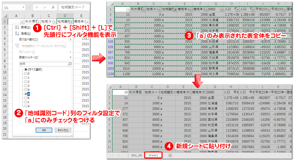Click the Select All corner in the filter-menu sheet
The height and width of the screenshot is (160, 294).
(5, 16)
